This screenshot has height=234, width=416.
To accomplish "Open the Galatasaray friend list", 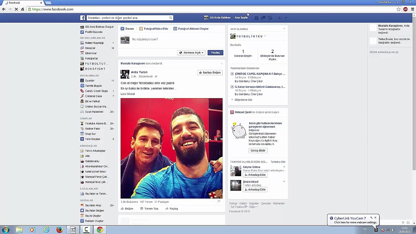I will (x=92, y=161).
